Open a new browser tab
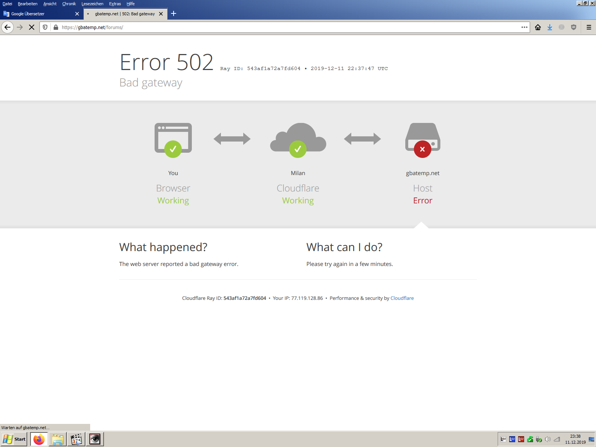 point(174,14)
